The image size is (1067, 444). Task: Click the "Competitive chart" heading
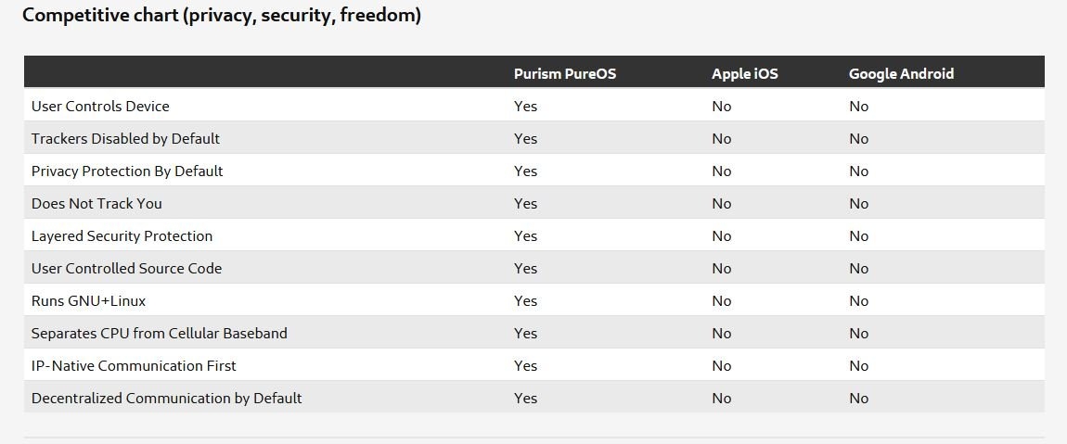[222, 16]
